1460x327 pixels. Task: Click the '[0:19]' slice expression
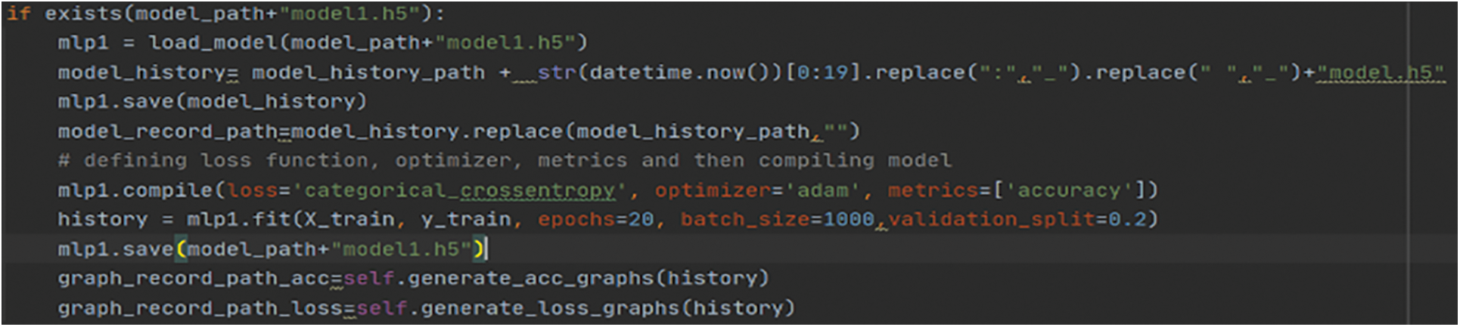point(823,72)
